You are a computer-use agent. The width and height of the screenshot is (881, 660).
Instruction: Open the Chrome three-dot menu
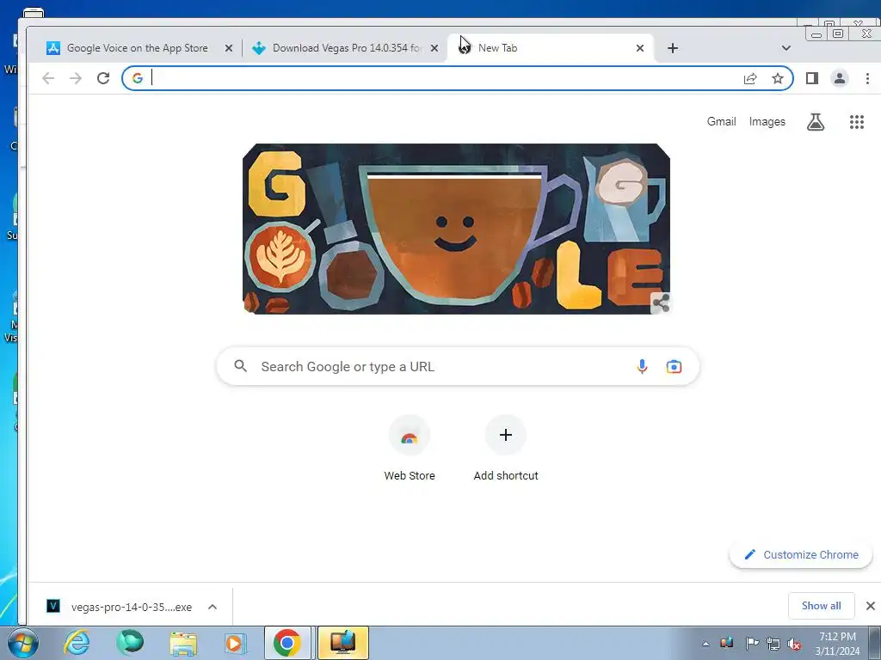point(867,78)
